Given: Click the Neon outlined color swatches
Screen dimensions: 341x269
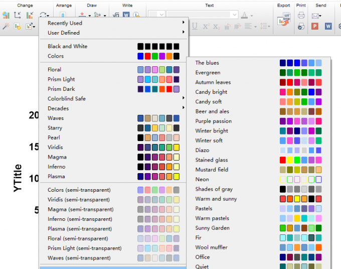Looking at the screenshot, I should [x=300, y=179].
